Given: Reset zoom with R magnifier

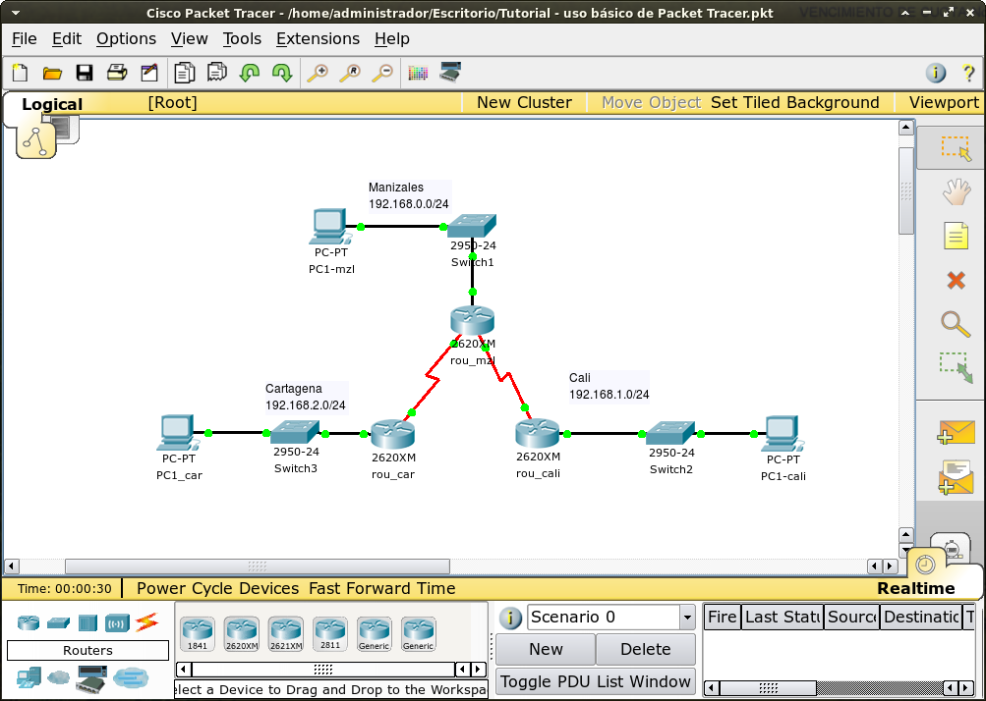Looking at the screenshot, I should (x=350, y=73).
